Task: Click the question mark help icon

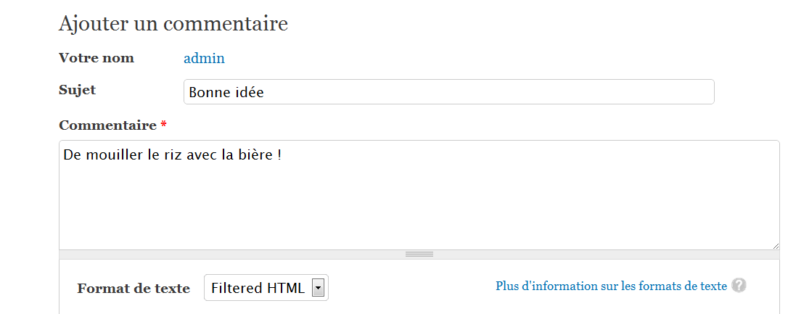Action: coord(739,286)
